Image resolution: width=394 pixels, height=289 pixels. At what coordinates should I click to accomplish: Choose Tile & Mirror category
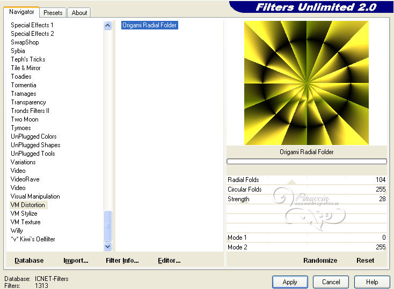click(26, 68)
